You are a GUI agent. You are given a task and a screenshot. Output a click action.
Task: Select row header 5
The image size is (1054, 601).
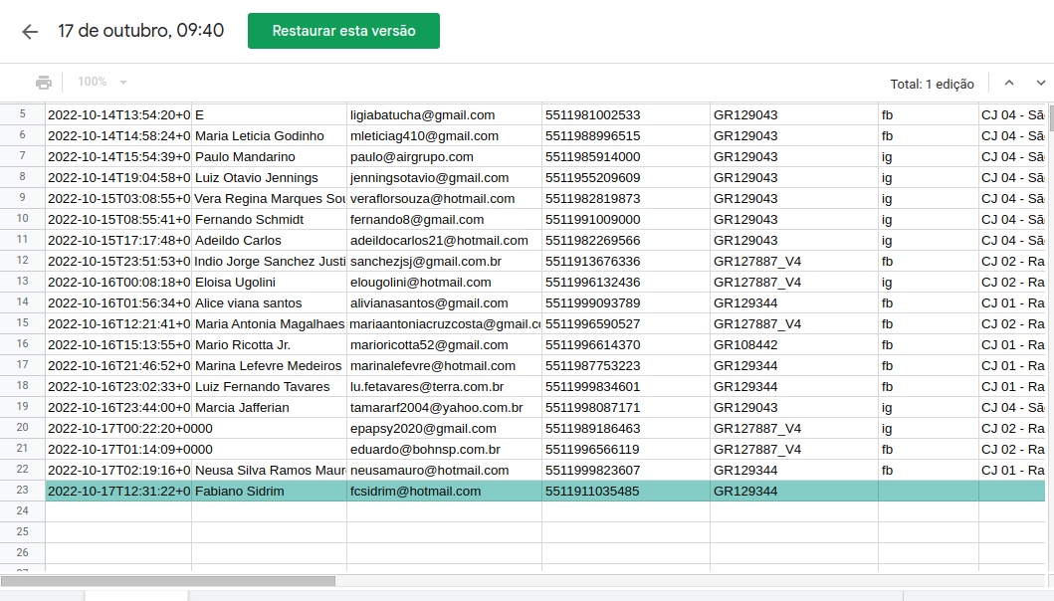23,114
